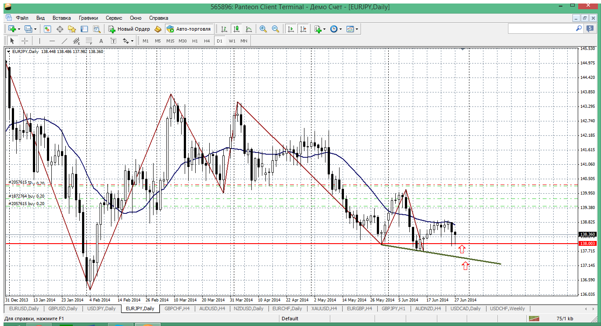Viewport: 601px width, 326px height.
Task: Click the Новый Ордер button
Action: [129, 29]
